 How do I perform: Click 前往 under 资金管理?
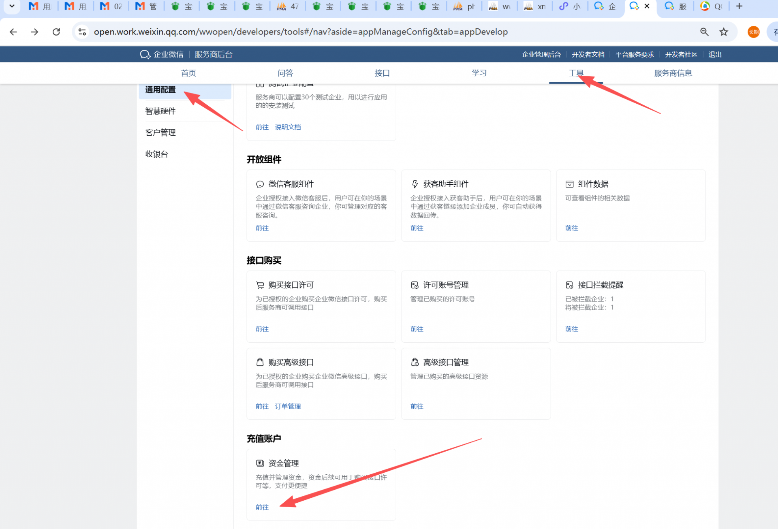[x=262, y=507]
